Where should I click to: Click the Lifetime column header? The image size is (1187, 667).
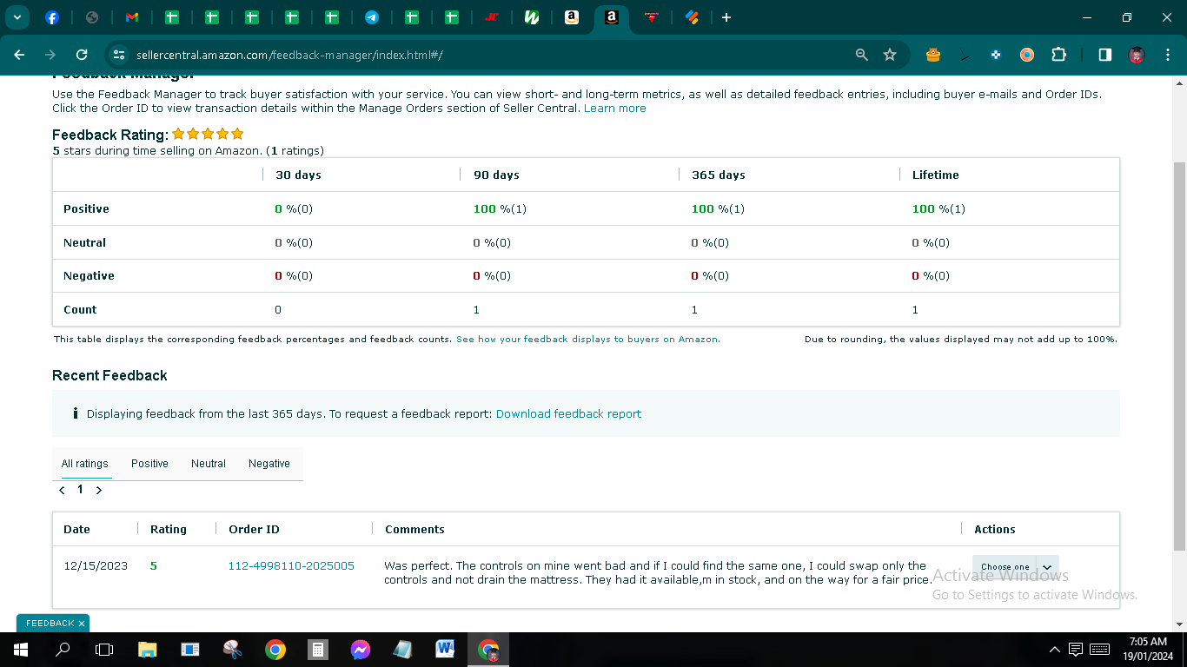[x=936, y=175]
